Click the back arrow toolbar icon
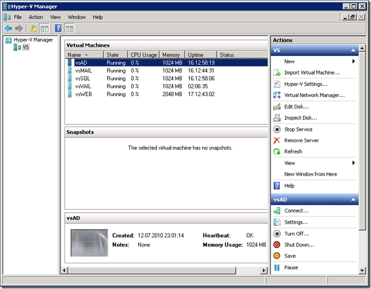This screenshot has width=371, height=289. point(8,28)
